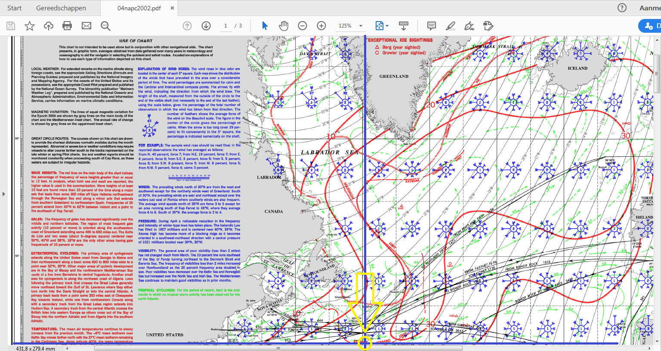
Task: Open the stamp edit tool icon
Action: (488, 26)
